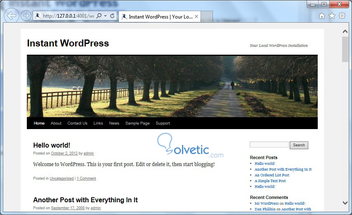
Task: Open the Contact Us menu item
Action: [x=77, y=123]
